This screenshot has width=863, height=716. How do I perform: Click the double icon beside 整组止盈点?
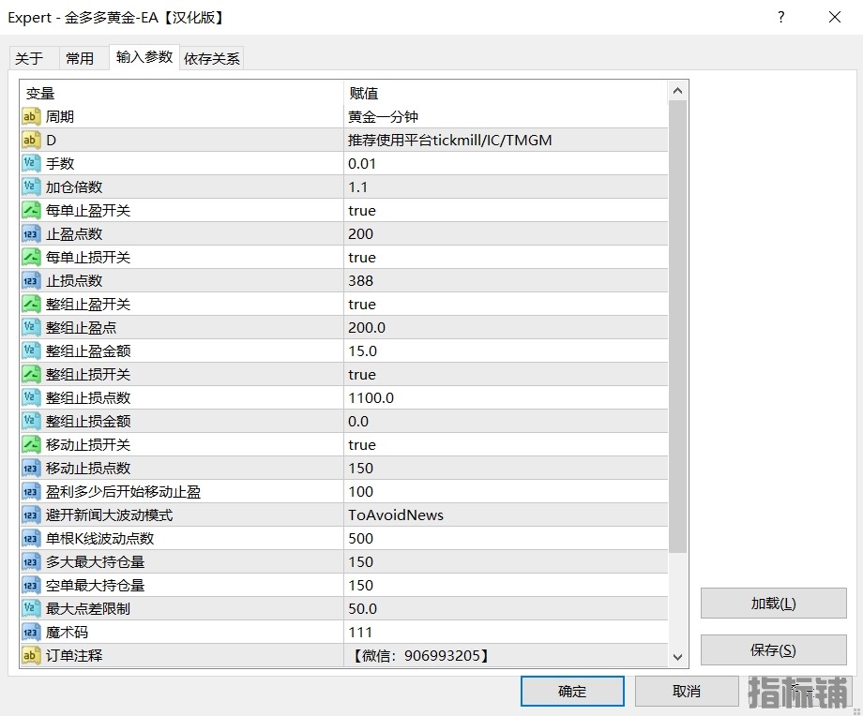[31, 328]
